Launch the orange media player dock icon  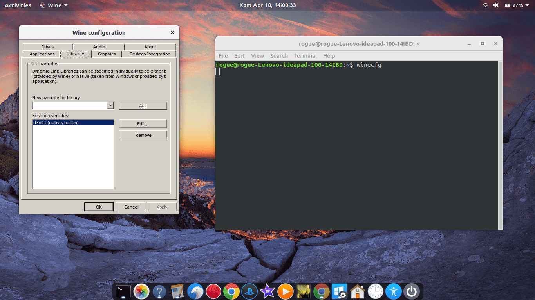coord(285,291)
